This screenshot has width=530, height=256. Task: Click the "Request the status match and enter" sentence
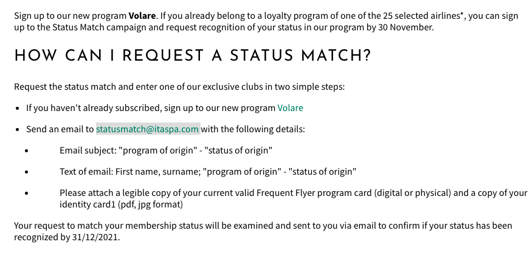pyautogui.click(x=179, y=86)
